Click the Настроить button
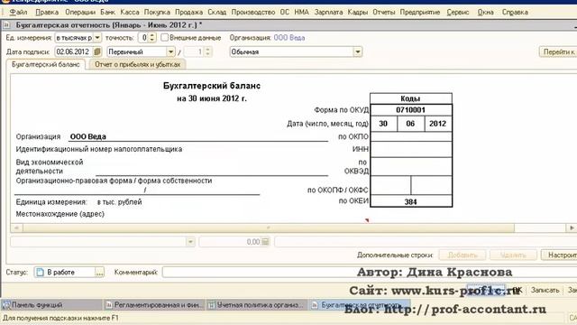Screen dimensions: 577x325 [x=560, y=255]
